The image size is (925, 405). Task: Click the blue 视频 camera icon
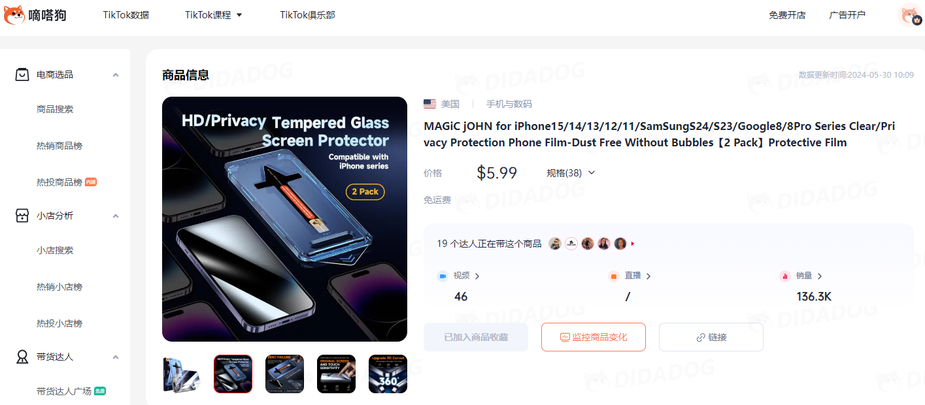443,276
